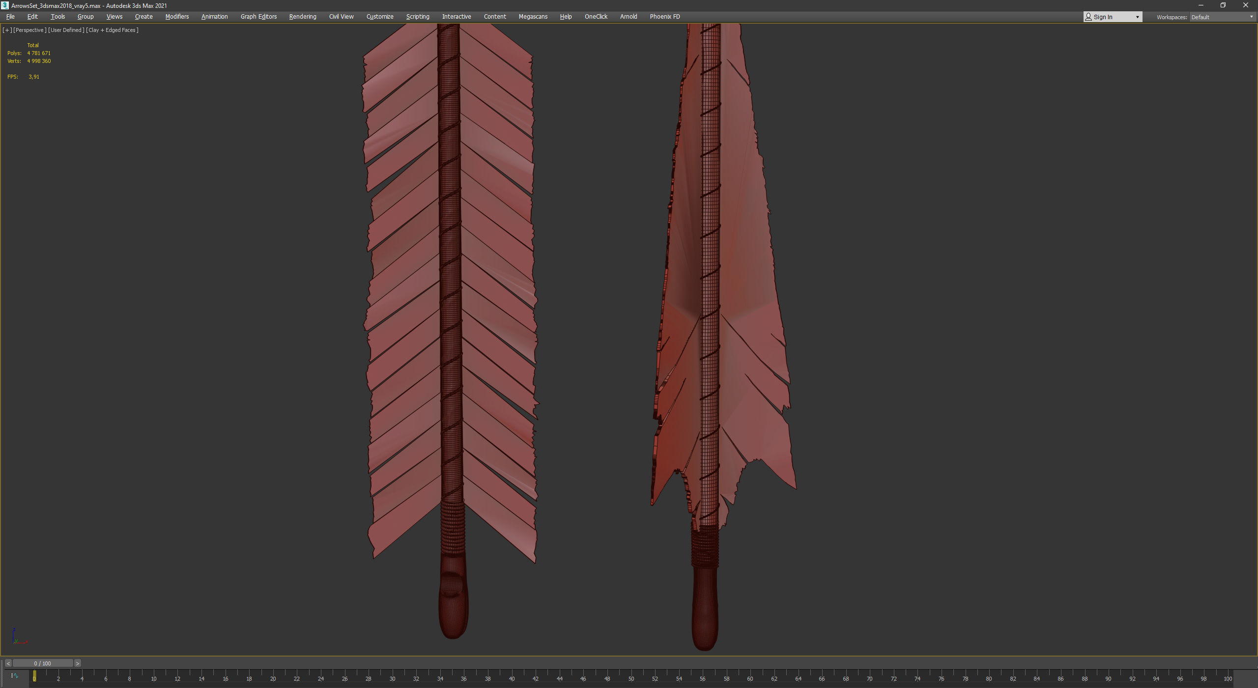Viewport: 1258px width, 688px height.
Task: Click the Total statistics heading
Action: [33, 45]
